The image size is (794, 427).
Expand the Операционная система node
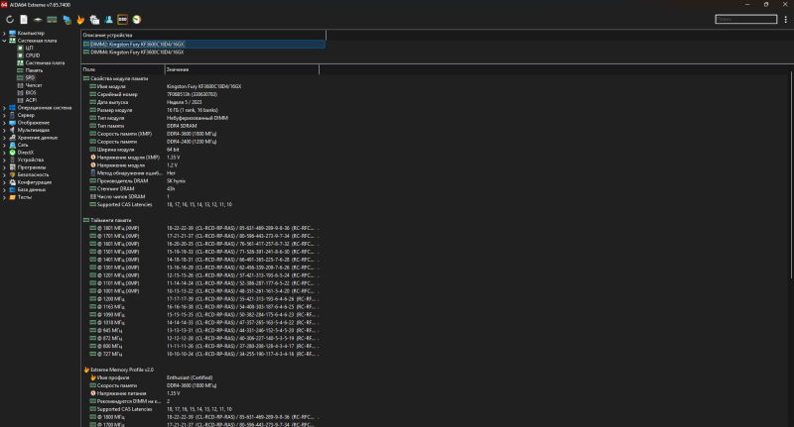click(x=4, y=107)
